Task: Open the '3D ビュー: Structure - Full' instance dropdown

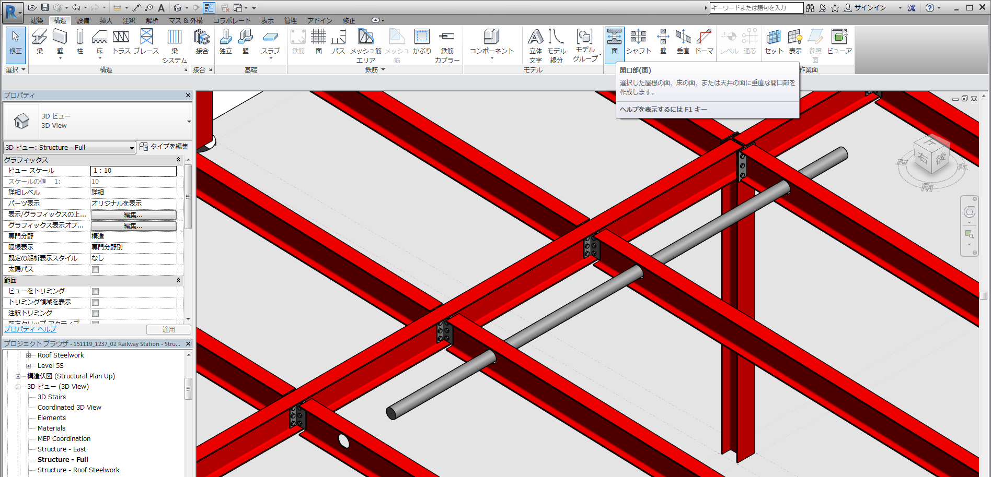Action: click(x=70, y=148)
